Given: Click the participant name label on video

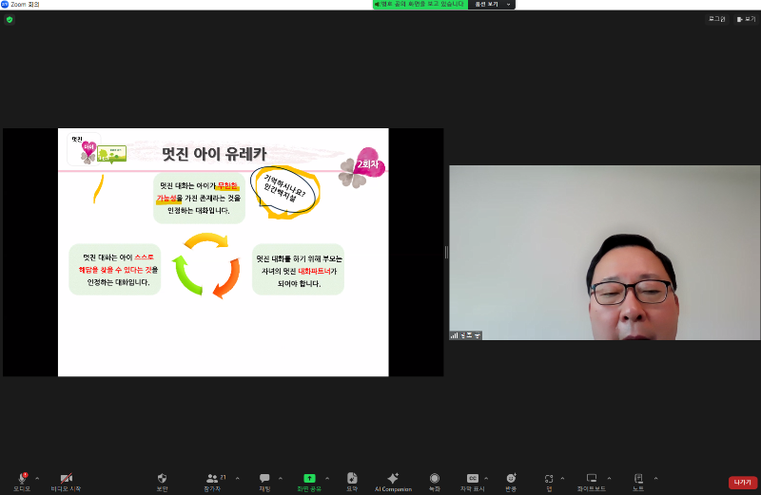Looking at the screenshot, I should coord(469,335).
